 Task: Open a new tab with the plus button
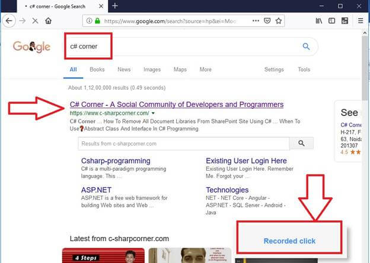click(x=115, y=6)
